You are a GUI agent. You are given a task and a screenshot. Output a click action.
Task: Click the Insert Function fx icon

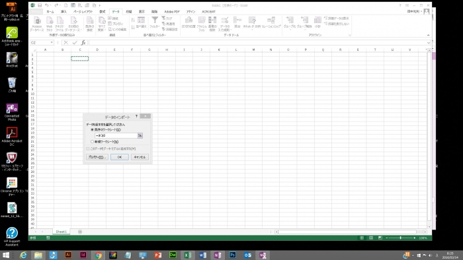coord(83,43)
